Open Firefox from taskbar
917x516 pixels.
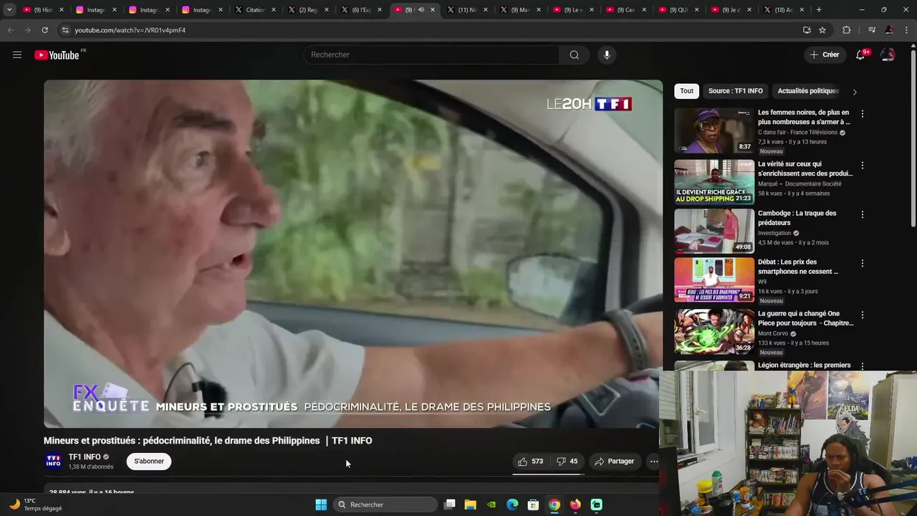click(575, 505)
